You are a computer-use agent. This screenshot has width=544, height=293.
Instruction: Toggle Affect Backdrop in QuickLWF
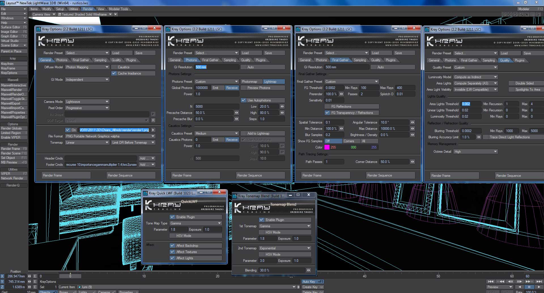[x=172, y=246]
